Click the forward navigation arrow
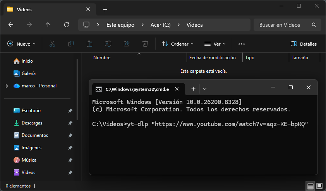The height and width of the screenshot is (191, 326). 29,25
